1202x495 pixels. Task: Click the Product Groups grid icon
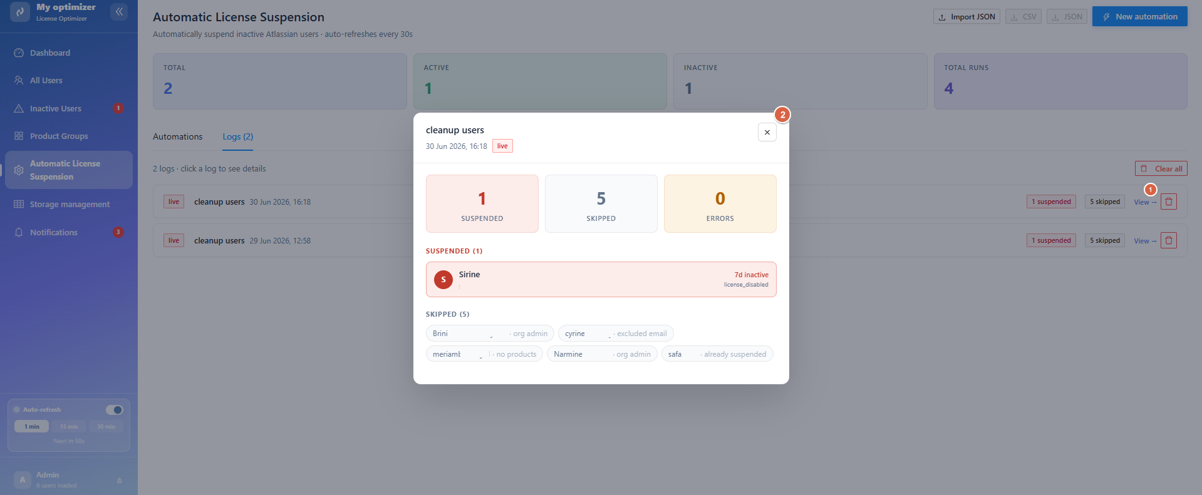tap(19, 136)
